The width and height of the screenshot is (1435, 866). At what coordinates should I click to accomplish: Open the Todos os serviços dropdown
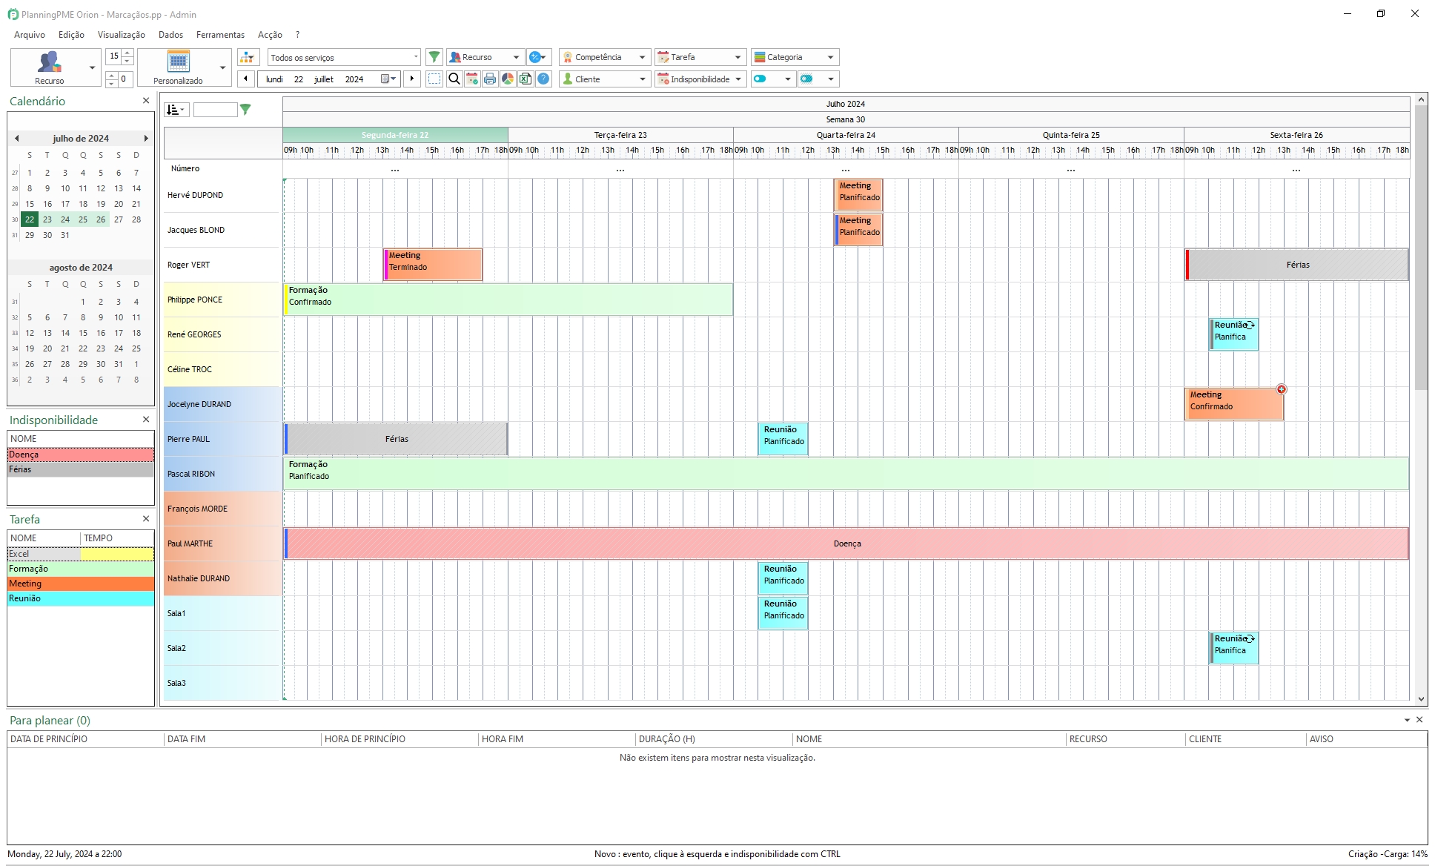coord(344,57)
